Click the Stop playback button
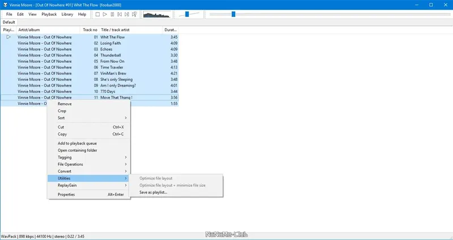The width and height of the screenshot is (453, 240). (x=97, y=14)
